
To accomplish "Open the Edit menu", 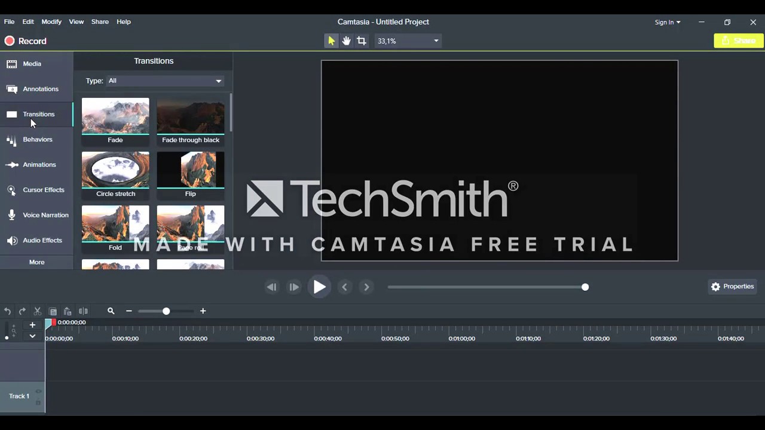I will 28,21.
